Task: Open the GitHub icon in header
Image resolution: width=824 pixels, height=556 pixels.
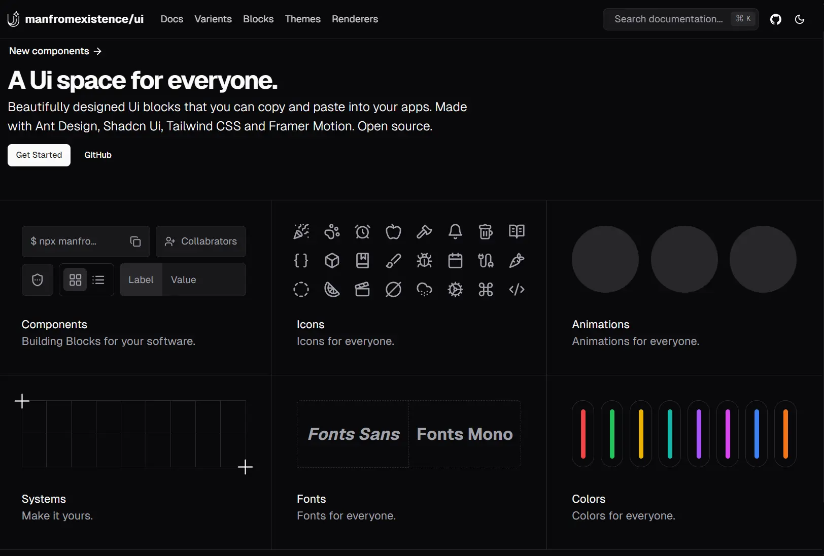Action: pyautogui.click(x=775, y=19)
